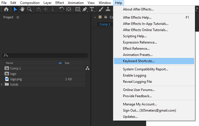This screenshot has width=199, height=126.
Task: Open the File menu
Action: coord(4,3)
